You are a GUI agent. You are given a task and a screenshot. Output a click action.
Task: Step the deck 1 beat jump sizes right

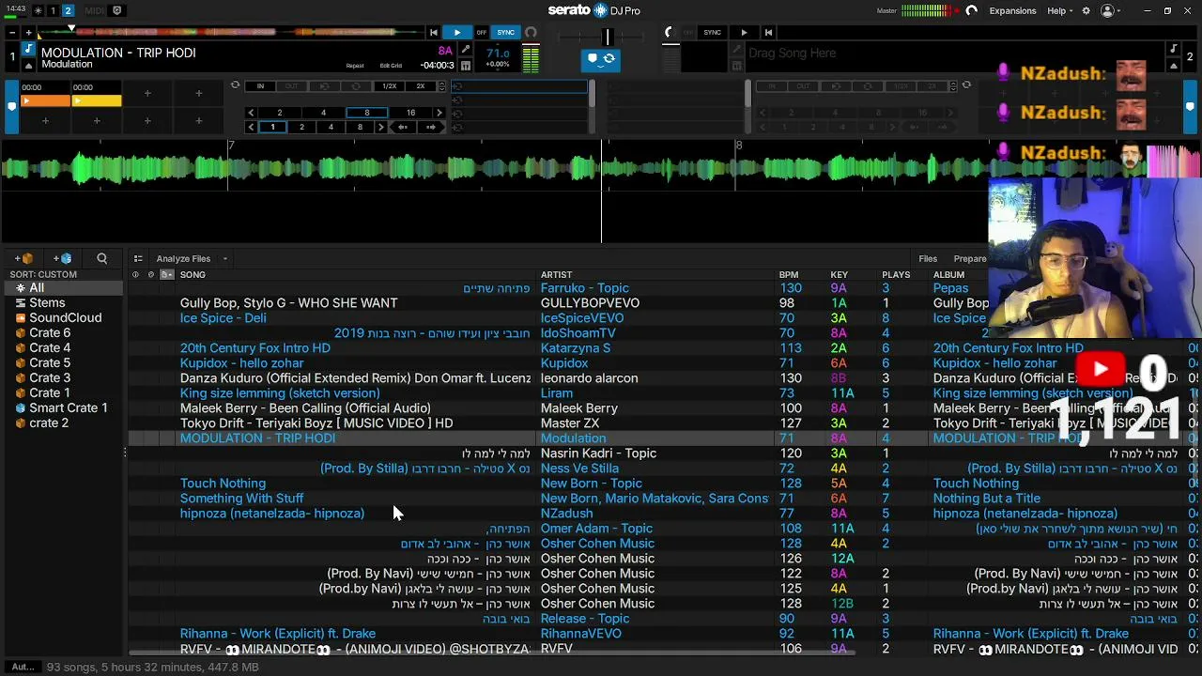click(380, 127)
